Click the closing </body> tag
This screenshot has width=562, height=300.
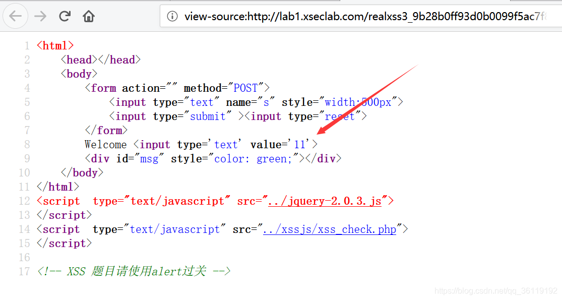[x=82, y=173]
